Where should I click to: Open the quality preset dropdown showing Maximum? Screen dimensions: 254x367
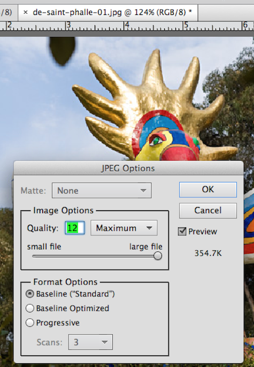(124, 228)
